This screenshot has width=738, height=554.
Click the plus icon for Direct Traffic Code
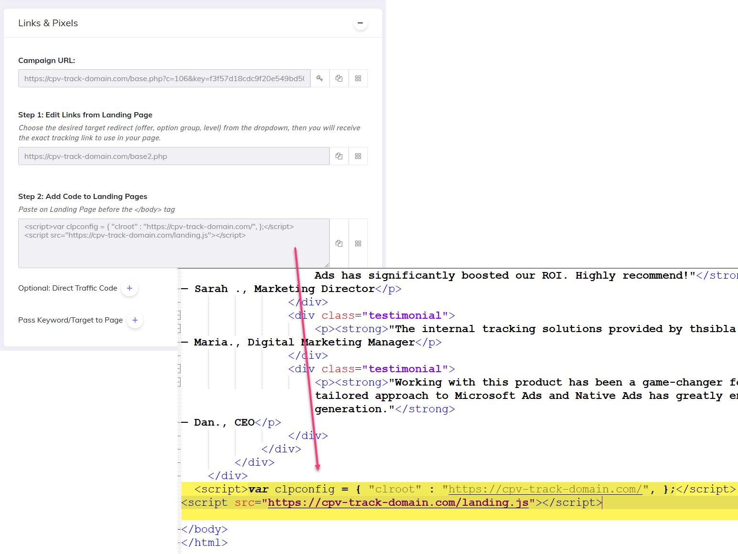129,288
